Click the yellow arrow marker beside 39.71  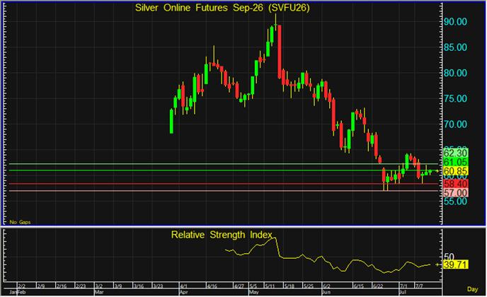pyautogui.click(x=437, y=264)
